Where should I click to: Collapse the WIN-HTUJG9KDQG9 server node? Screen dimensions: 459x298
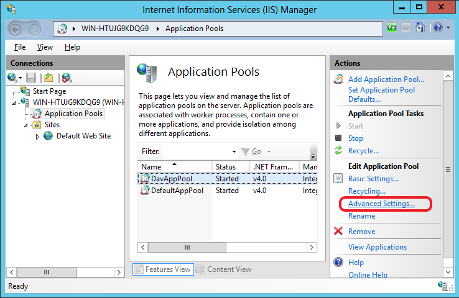tap(14, 103)
